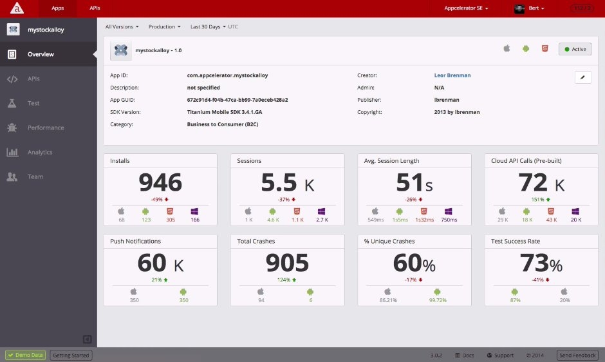The height and width of the screenshot is (362, 605).
Task: Click the 3.0.2 version number in footer
Action: 436,355
